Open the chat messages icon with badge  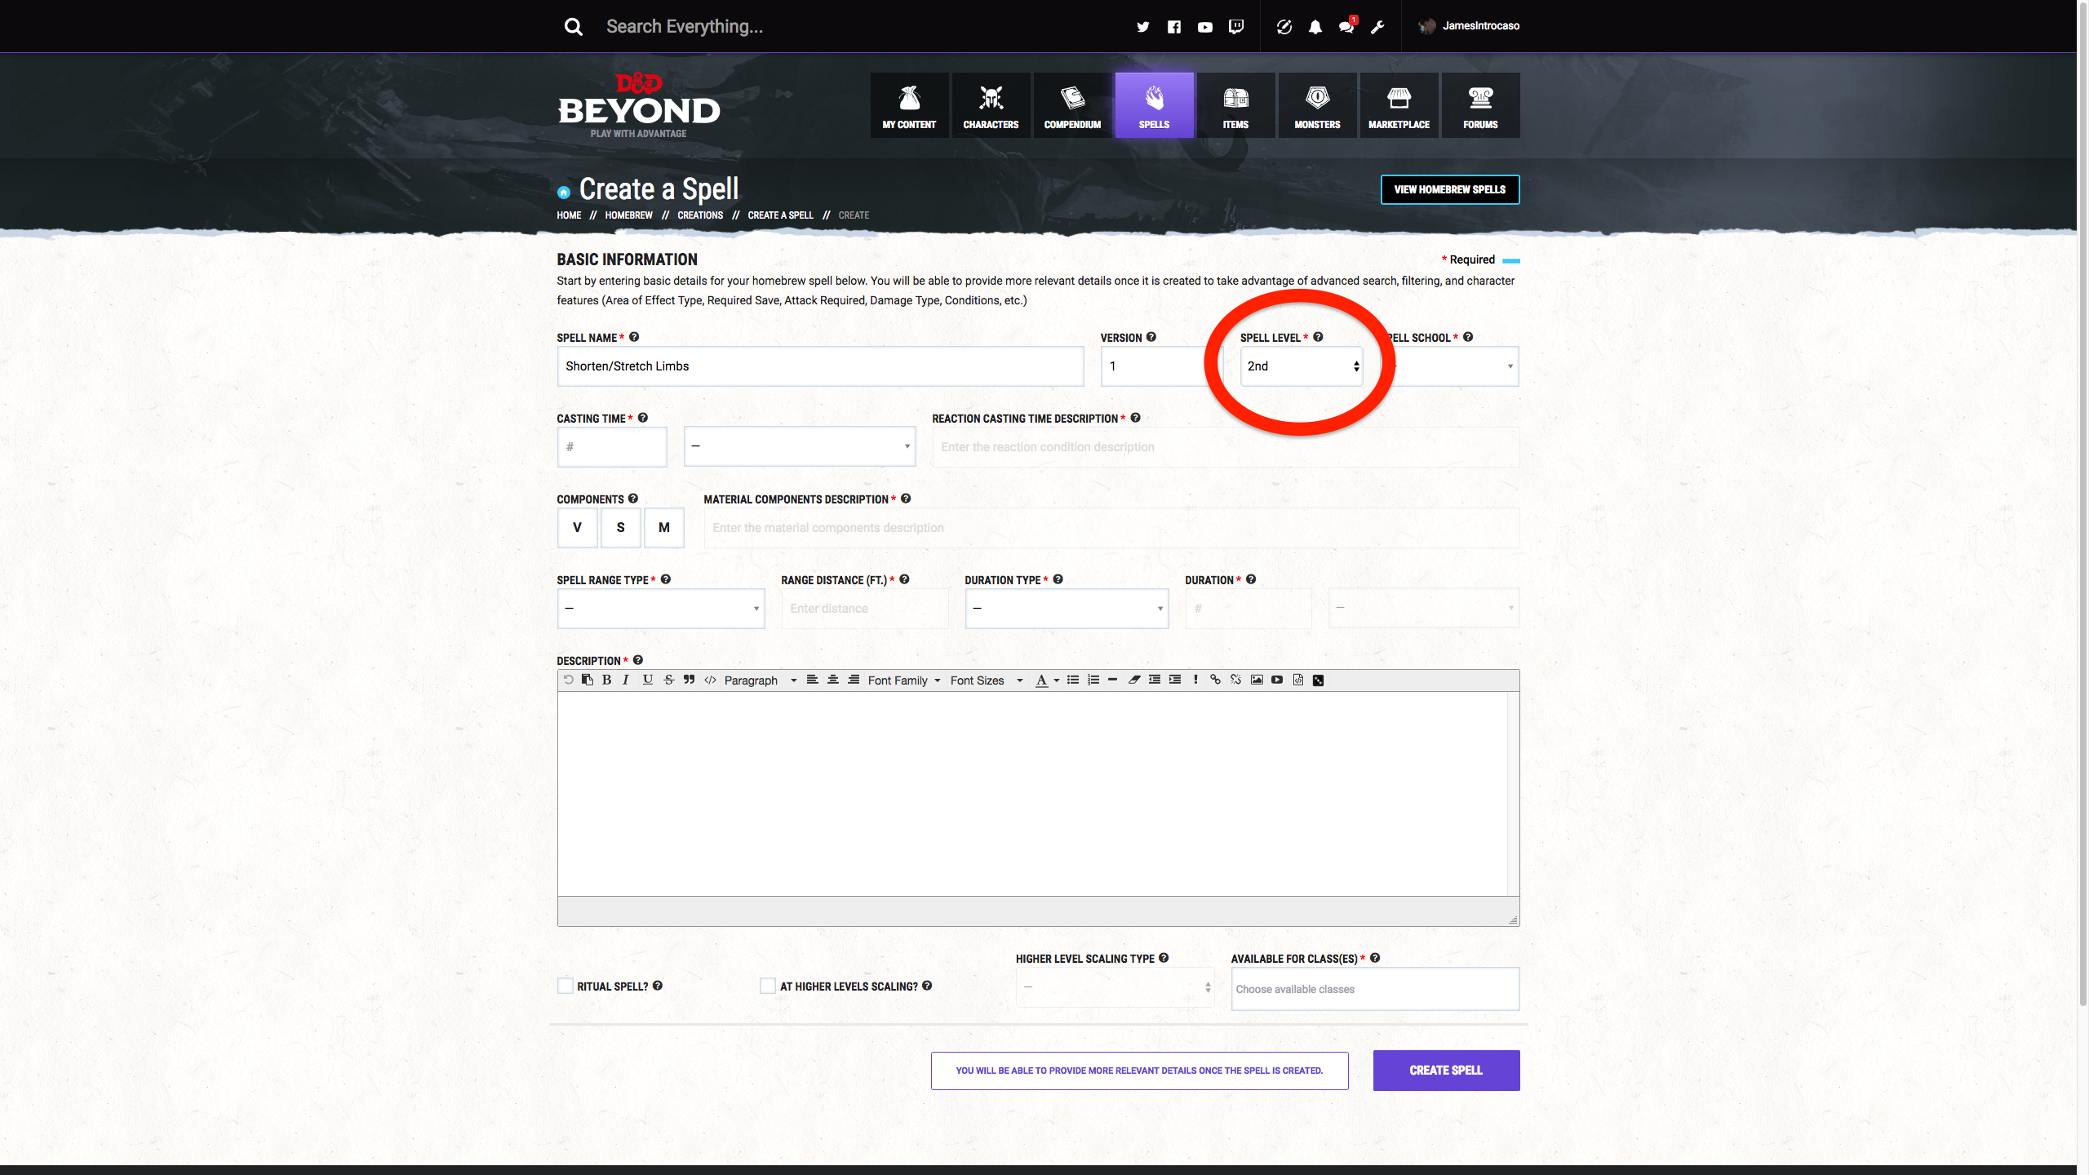[1346, 25]
